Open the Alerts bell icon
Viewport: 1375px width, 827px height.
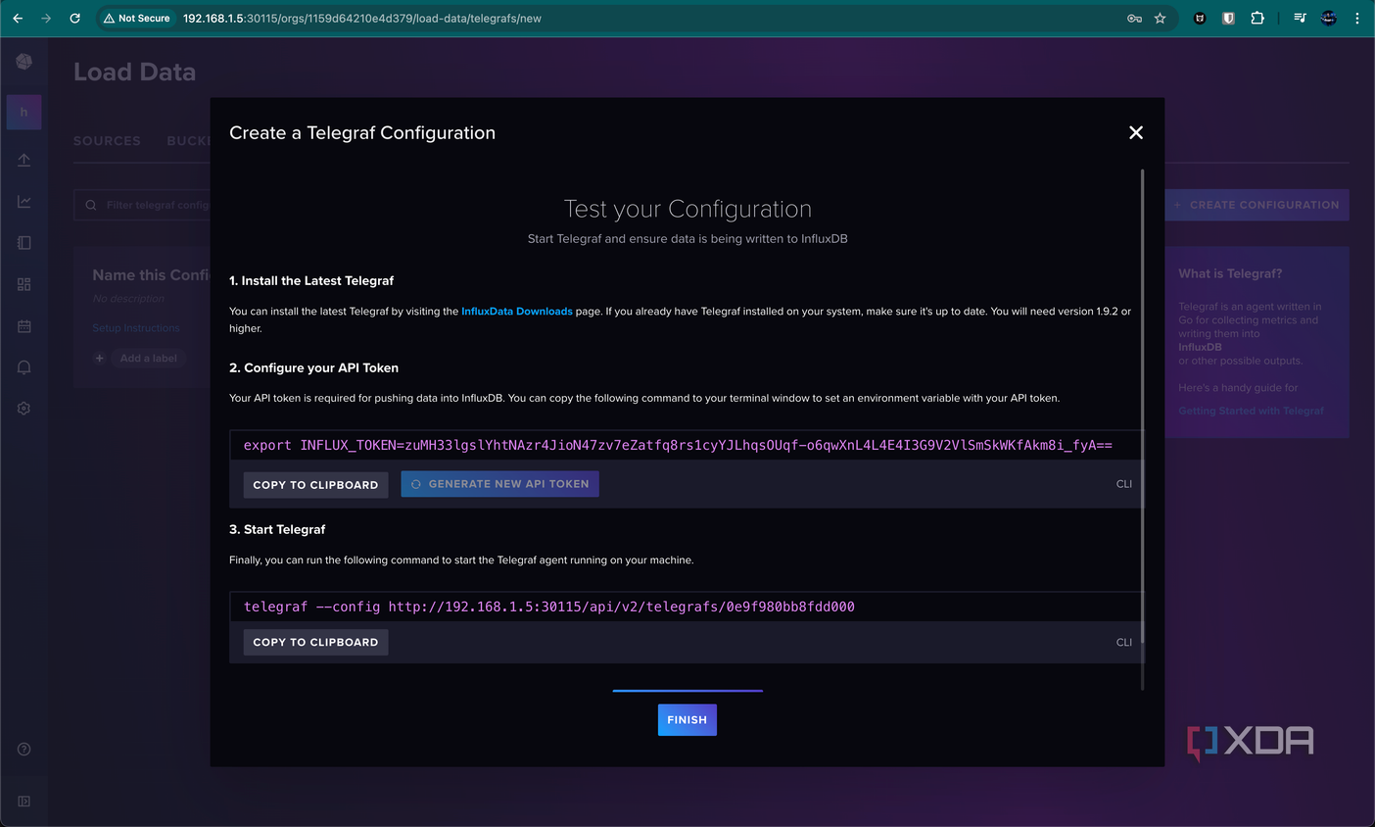tap(24, 367)
